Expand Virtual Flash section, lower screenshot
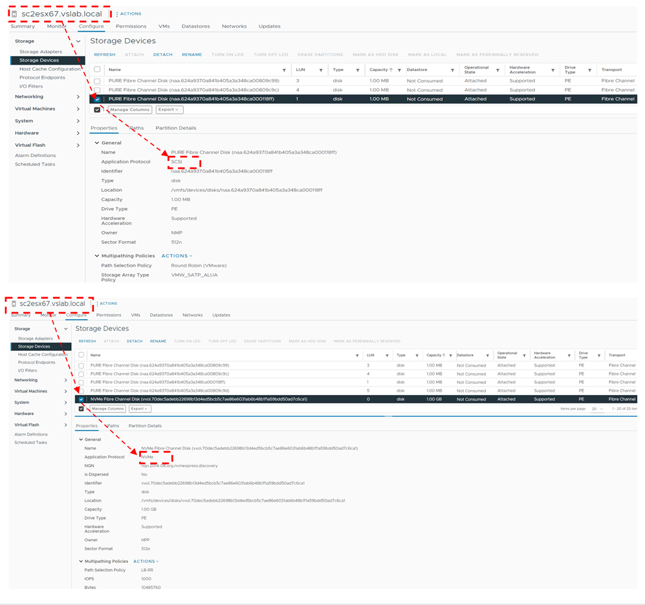645x605 pixels. click(x=66, y=425)
